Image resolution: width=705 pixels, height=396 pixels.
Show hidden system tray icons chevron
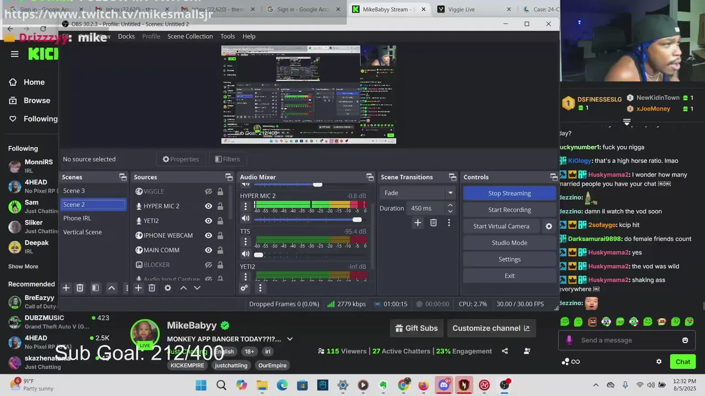tap(595, 385)
